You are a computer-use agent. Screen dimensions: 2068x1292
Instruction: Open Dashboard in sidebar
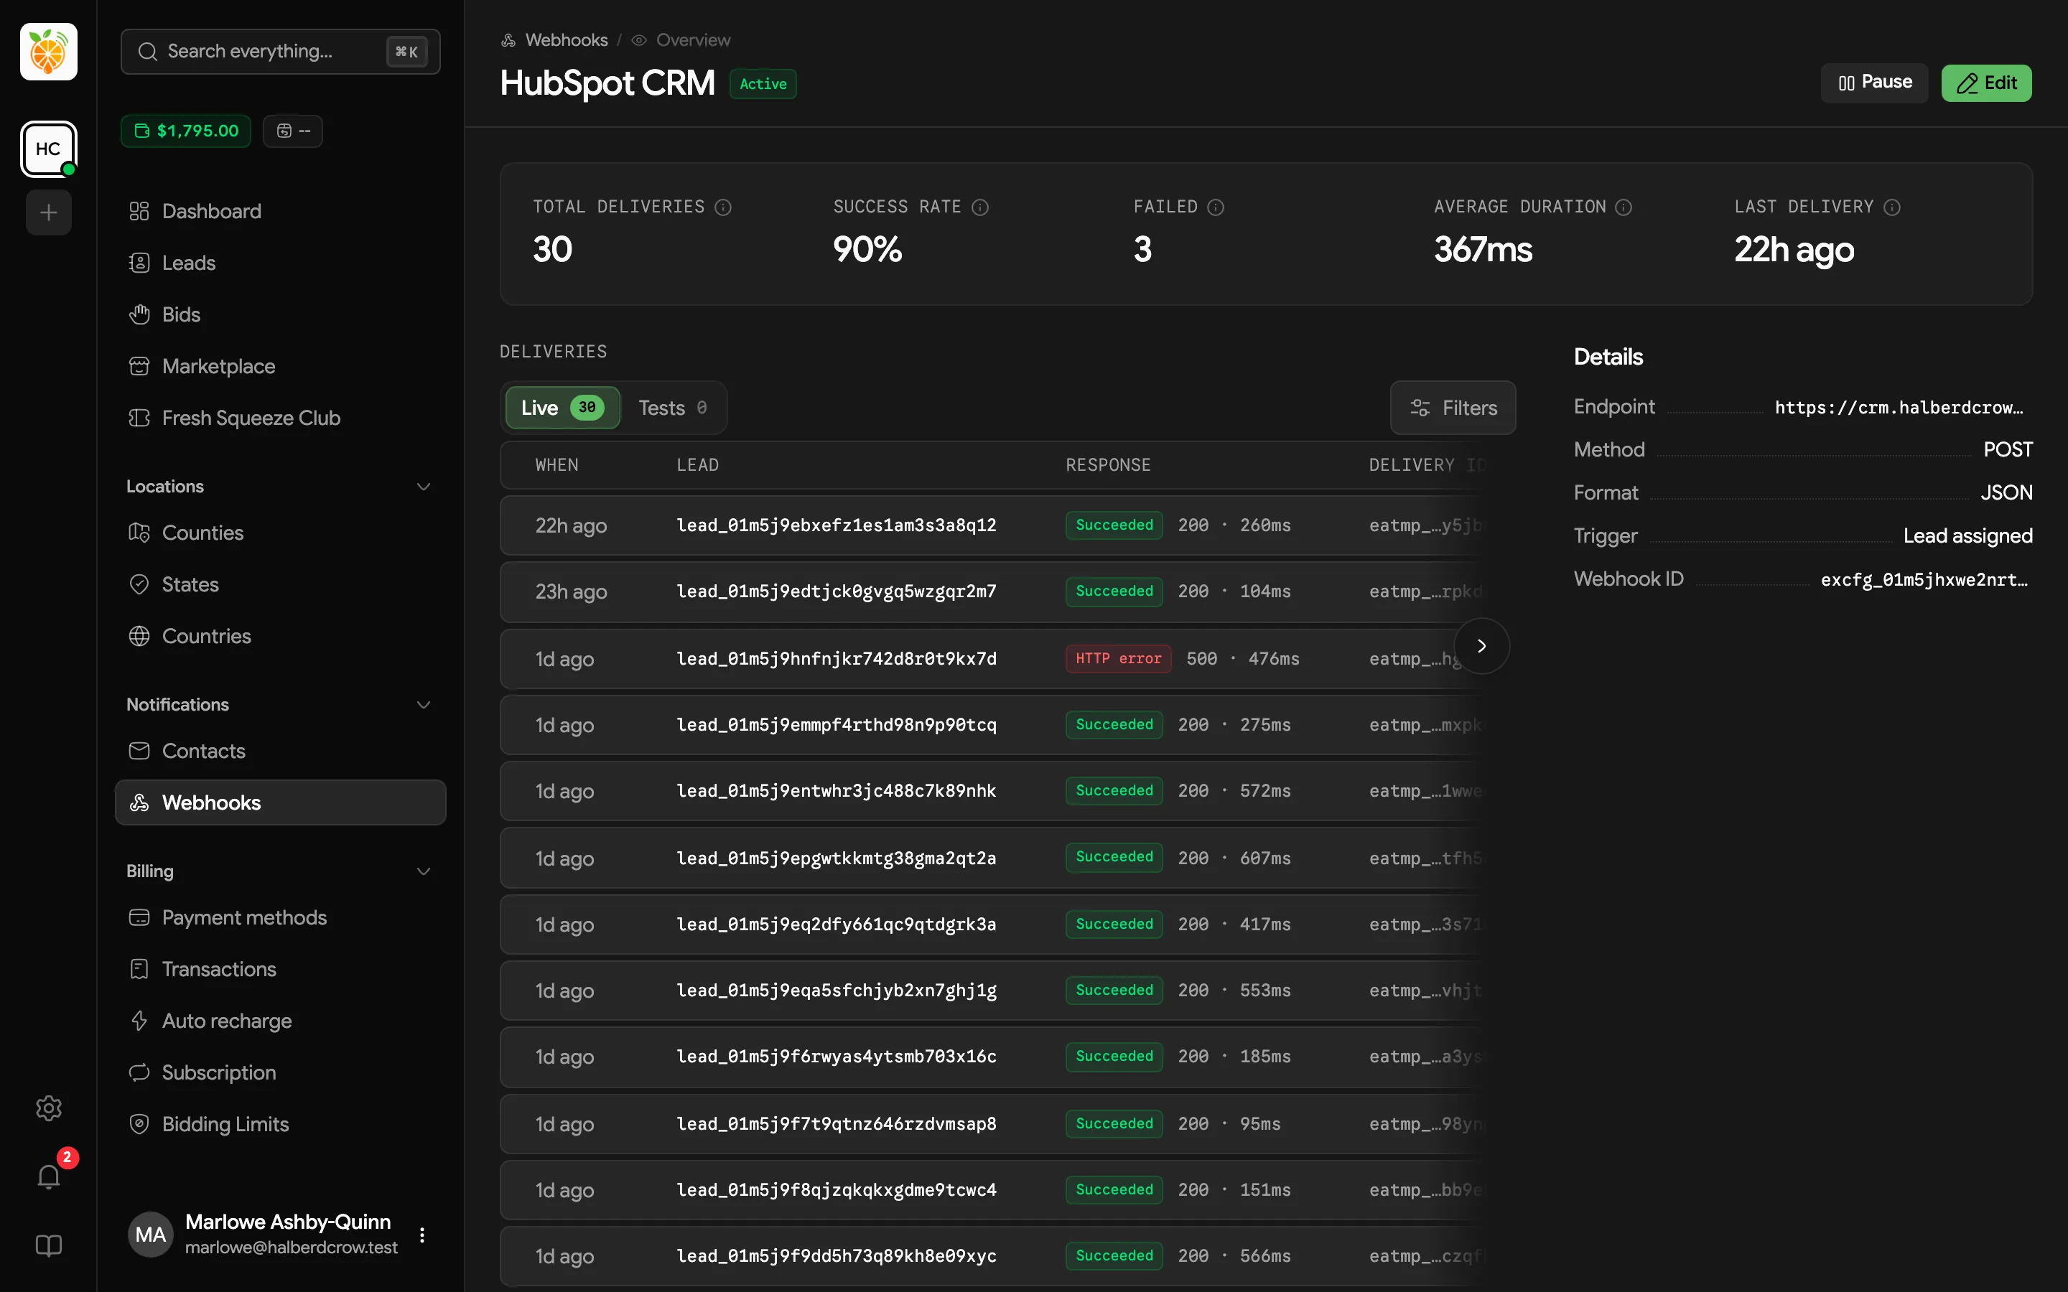(280, 211)
